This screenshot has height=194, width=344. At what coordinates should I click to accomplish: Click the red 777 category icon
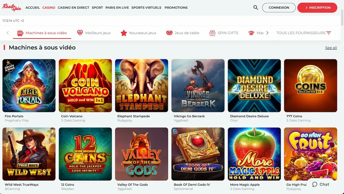coord(251,33)
